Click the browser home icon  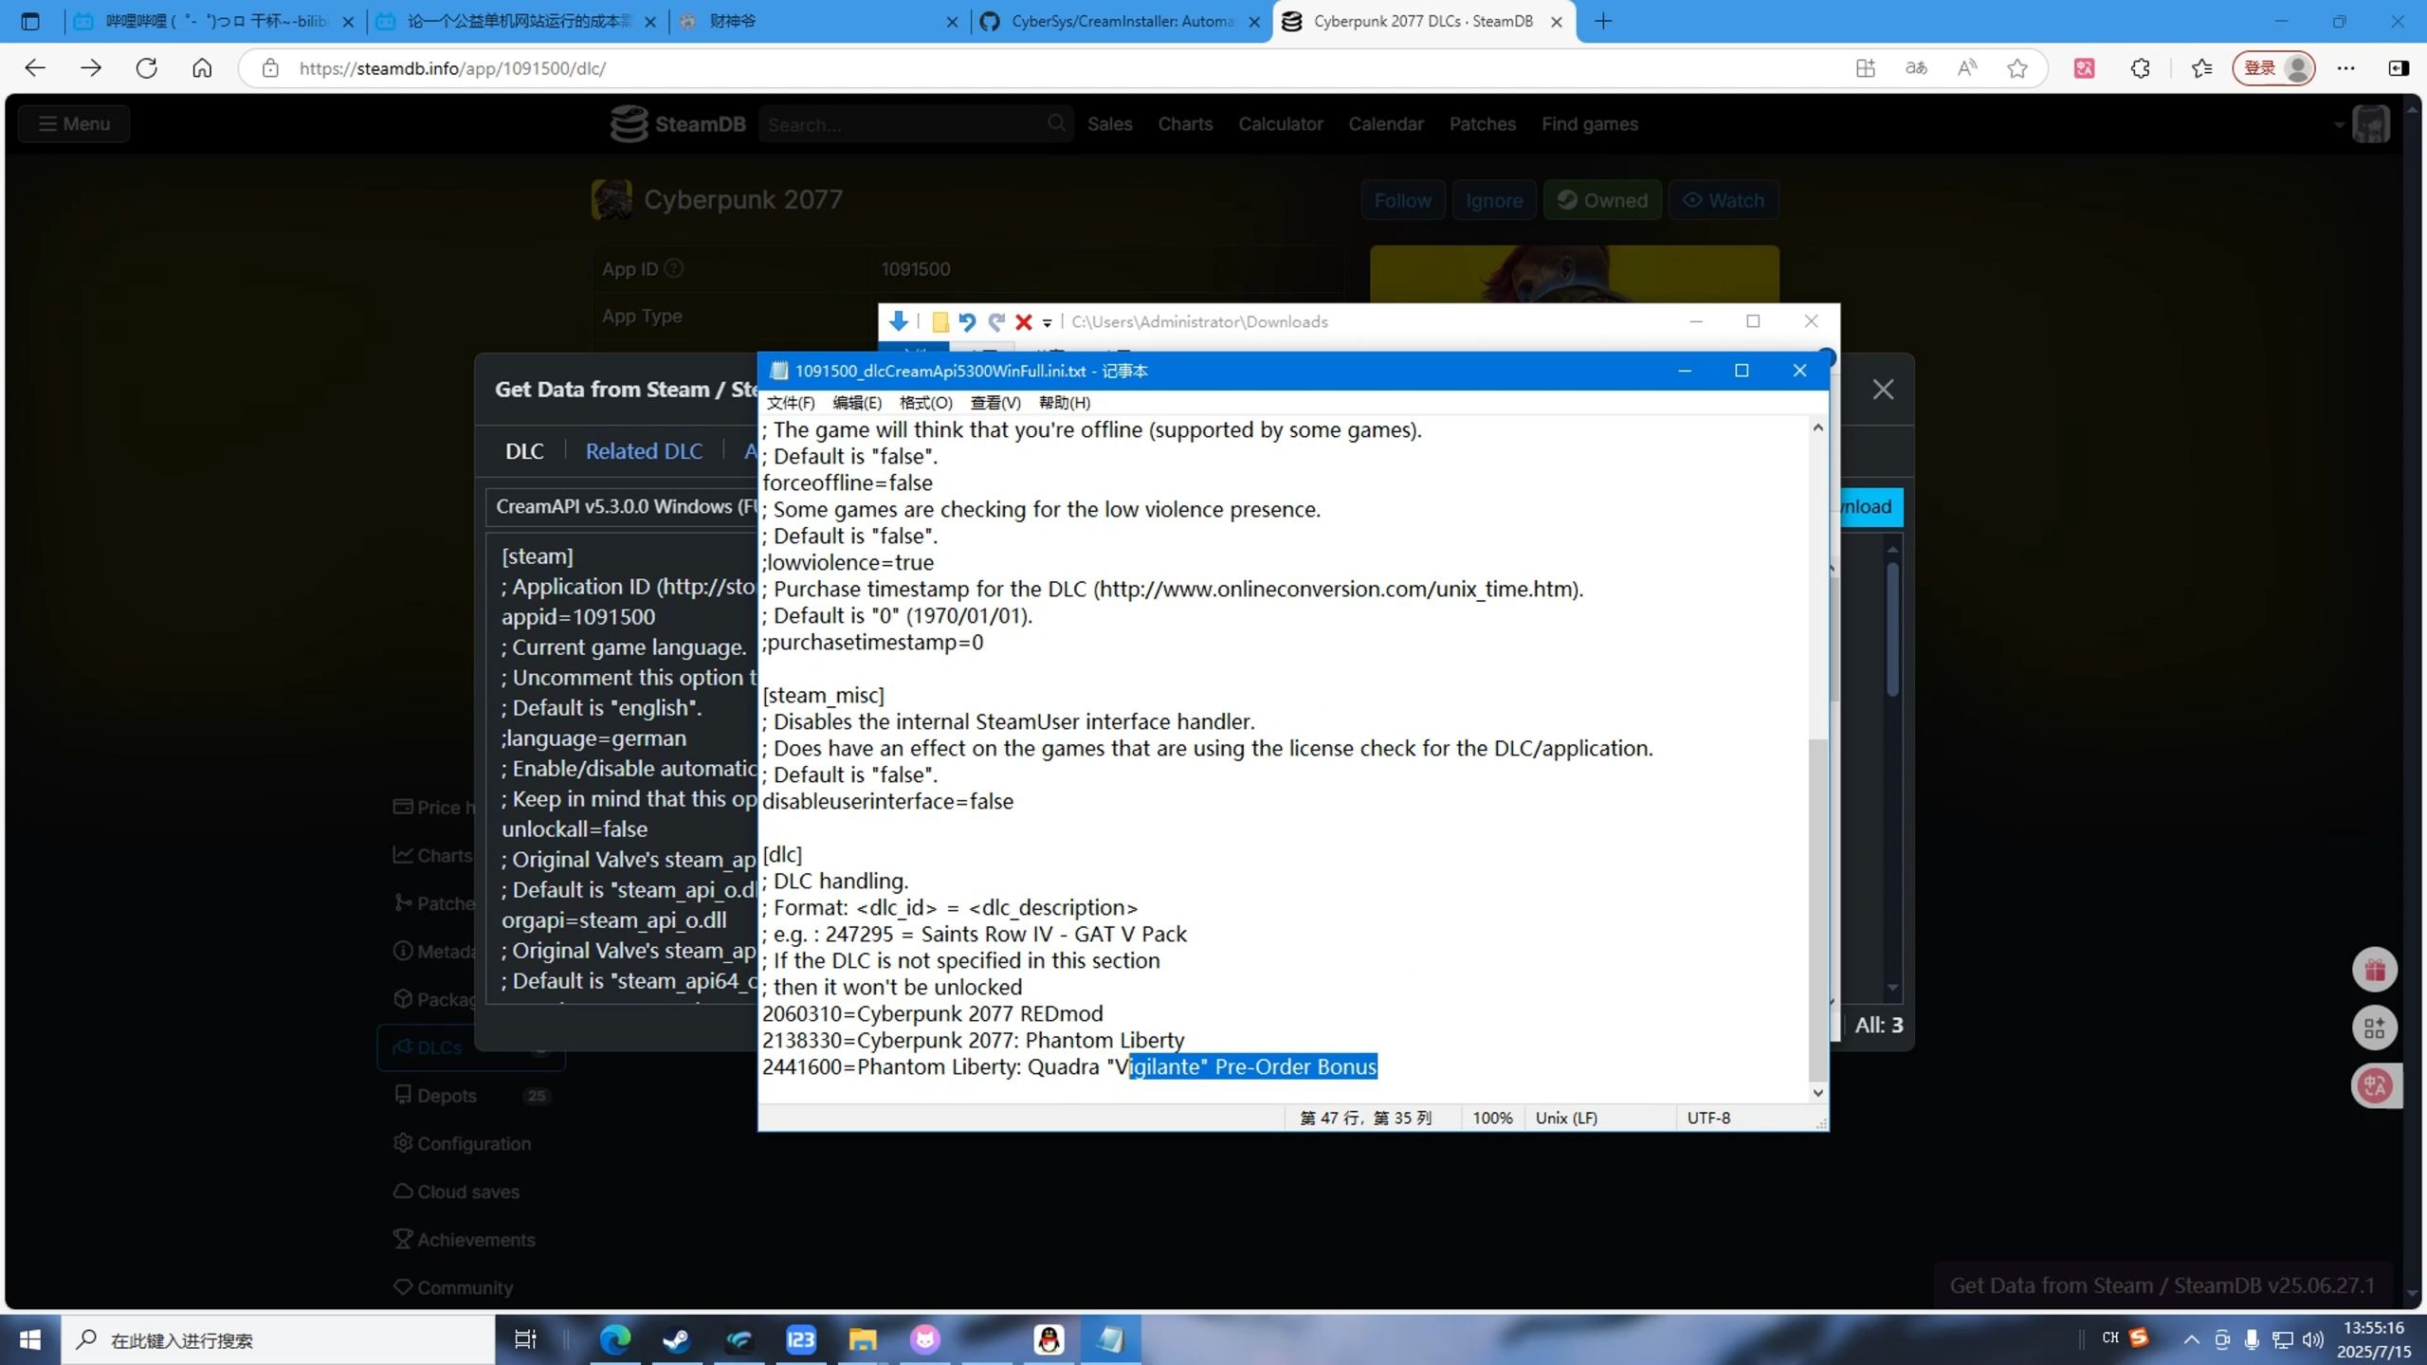click(x=202, y=68)
